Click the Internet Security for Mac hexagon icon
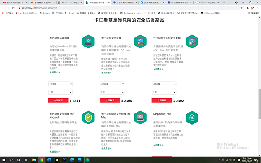The width and height of the screenshot is (261, 163). pos(140,117)
